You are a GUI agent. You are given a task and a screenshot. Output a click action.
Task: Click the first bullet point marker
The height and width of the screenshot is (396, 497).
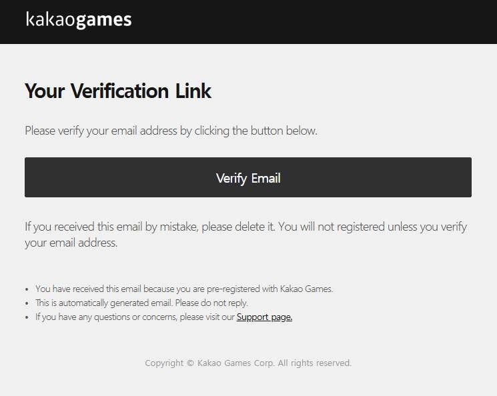27,289
